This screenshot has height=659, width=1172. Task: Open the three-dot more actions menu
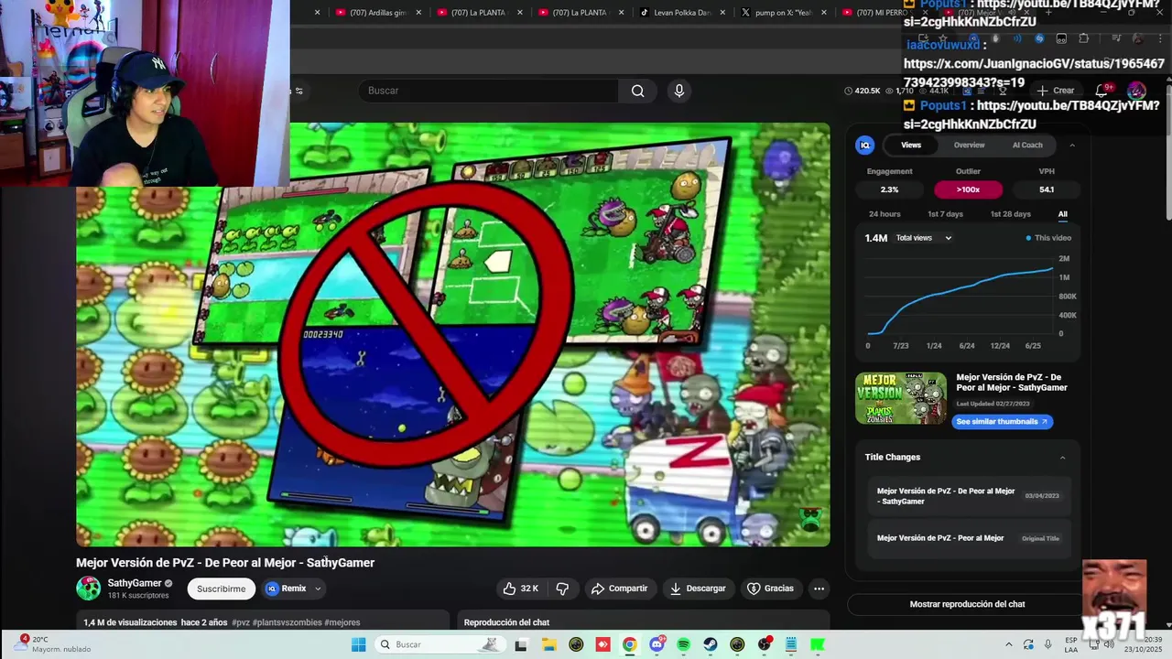pos(819,589)
